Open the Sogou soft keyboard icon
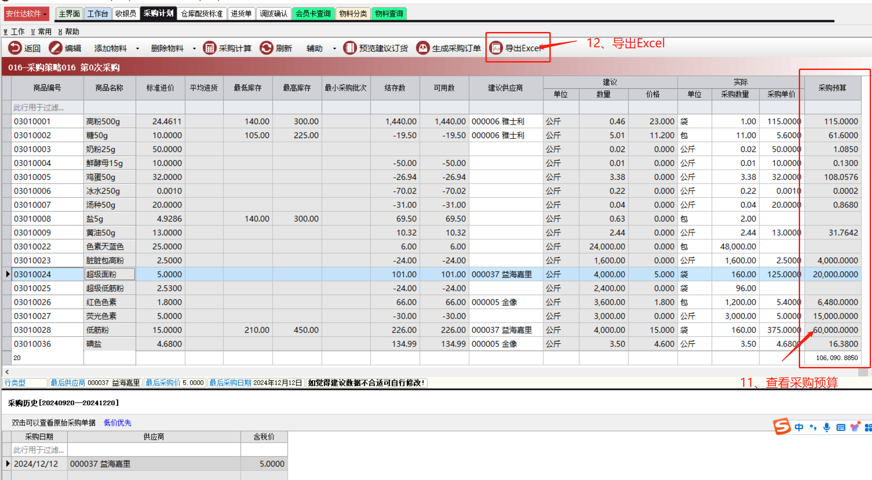This screenshot has height=480, width=872. 840,427
